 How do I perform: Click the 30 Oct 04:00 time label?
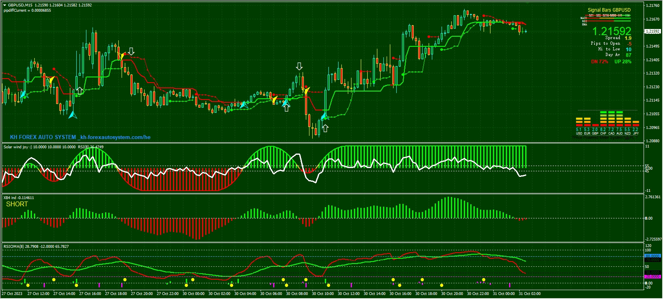pyautogui.click(x=245, y=294)
